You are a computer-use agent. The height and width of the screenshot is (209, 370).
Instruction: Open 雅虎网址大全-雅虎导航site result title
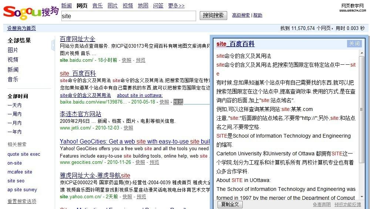pyautogui.click(x=95, y=175)
